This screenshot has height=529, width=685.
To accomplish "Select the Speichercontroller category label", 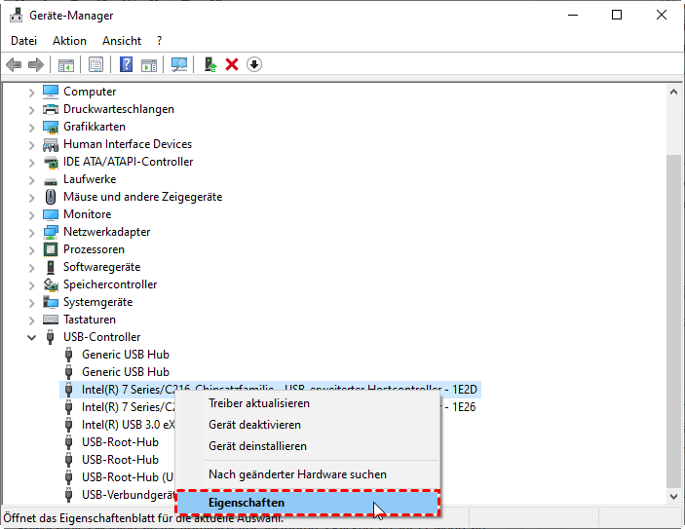I will coord(110,284).
